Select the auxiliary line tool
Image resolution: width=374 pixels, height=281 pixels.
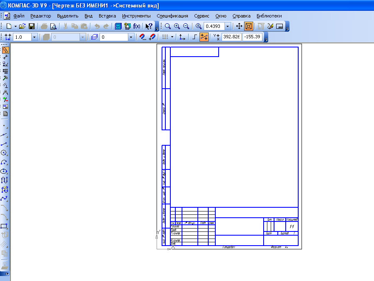[4, 135]
